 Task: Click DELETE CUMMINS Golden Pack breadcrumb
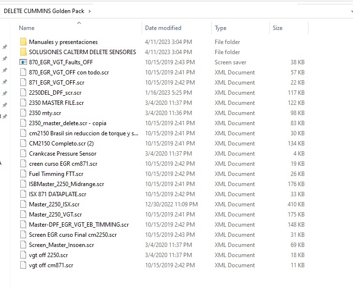(44, 11)
